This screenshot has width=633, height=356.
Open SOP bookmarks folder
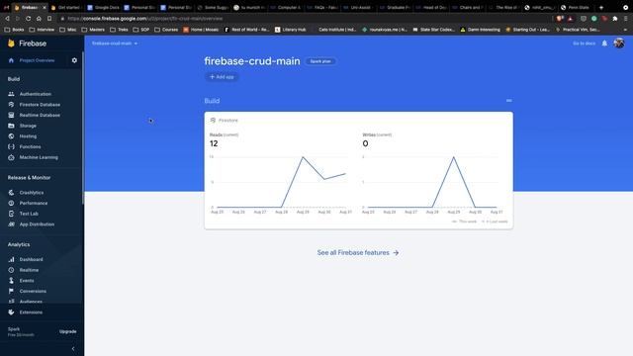pyautogui.click(x=141, y=30)
